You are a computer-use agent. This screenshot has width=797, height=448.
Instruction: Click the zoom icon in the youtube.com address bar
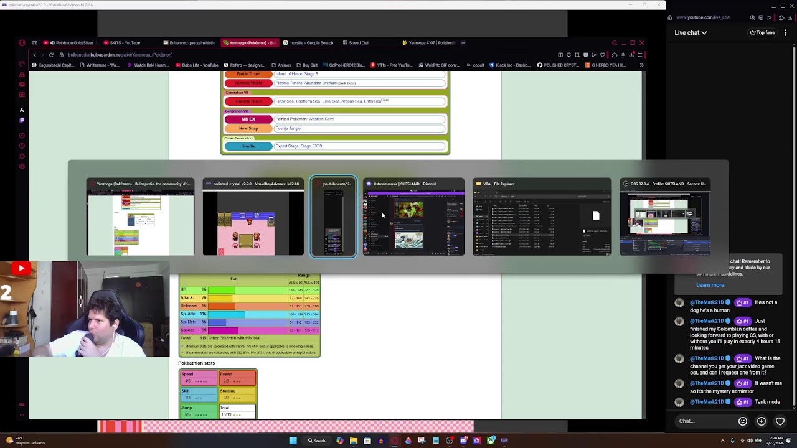pos(752,17)
